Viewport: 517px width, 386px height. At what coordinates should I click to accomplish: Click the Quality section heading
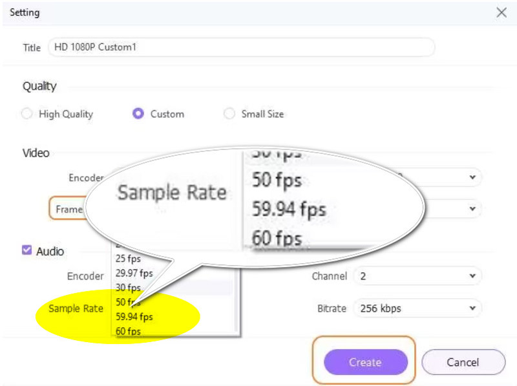click(x=39, y=87)
